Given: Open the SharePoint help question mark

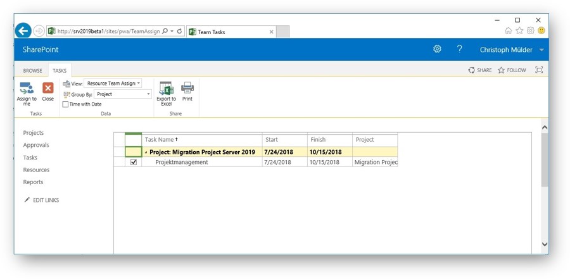Looking at the screenshot, I should (x=460, y=49).
